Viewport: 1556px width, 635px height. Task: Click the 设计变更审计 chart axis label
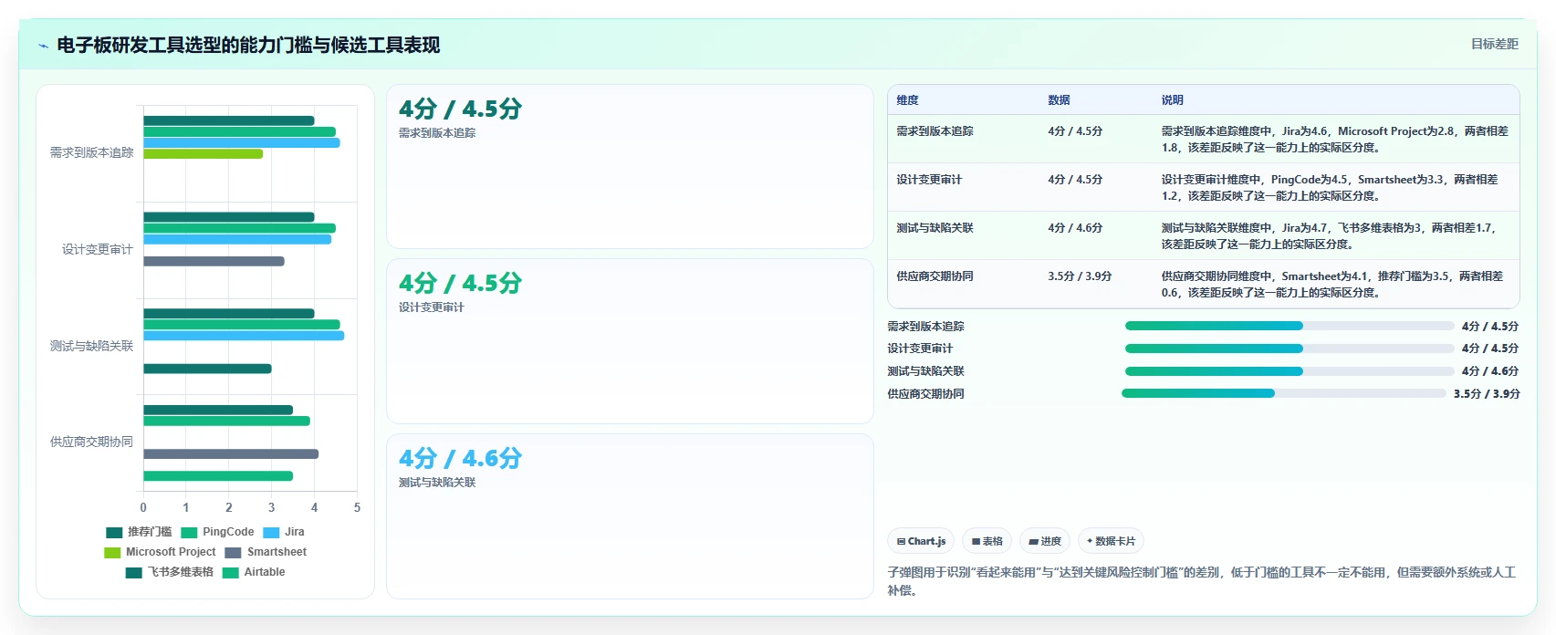tap(98, 250)
